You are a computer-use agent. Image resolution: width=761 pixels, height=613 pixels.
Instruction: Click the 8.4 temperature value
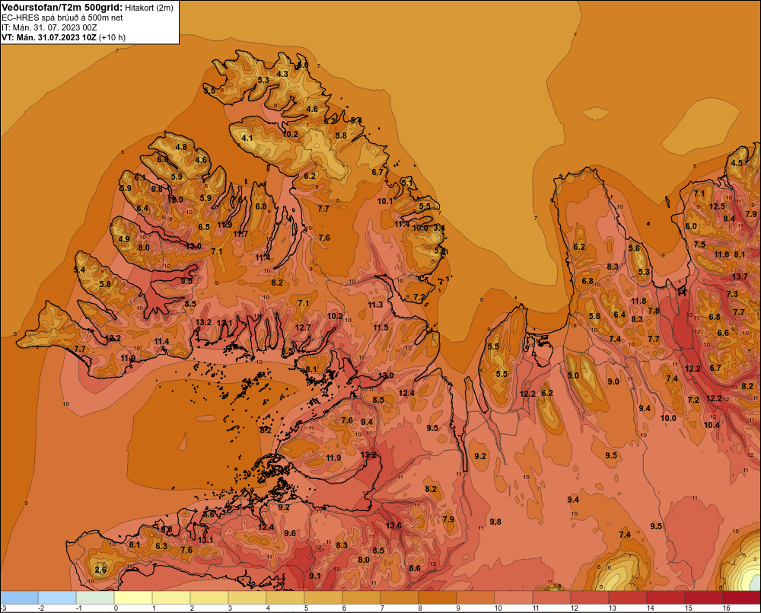pos(729,219)
